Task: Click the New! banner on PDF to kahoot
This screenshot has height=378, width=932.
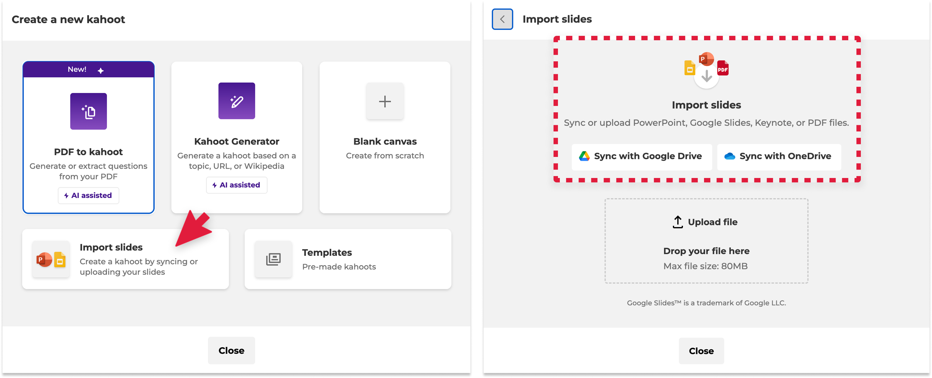Action: coord(89,69)
